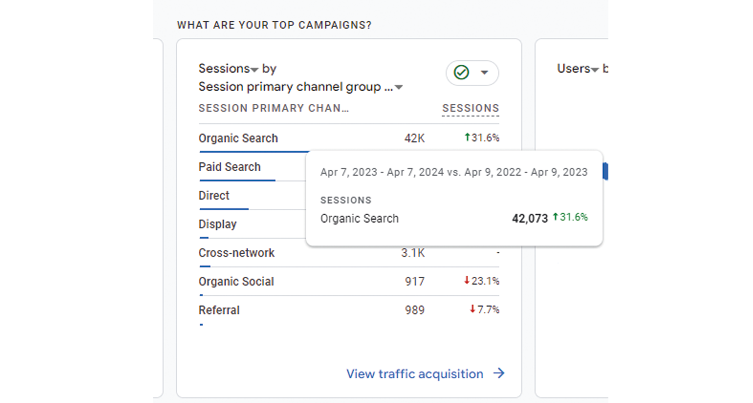The height and width of the screenshot is (403, 753).
Task: Select the Display channel row
Action: [x=252, y=224]
